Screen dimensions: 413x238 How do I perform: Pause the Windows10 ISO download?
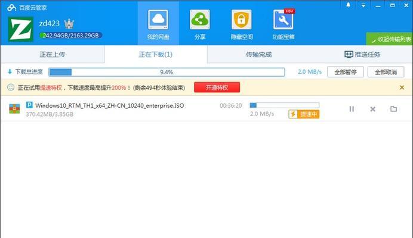click(x=352, y=109)
